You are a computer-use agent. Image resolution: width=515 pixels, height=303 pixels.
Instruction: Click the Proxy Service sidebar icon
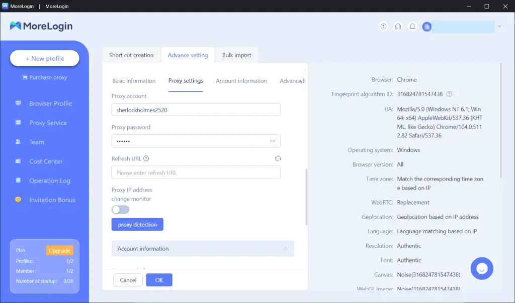coord(18,122)
